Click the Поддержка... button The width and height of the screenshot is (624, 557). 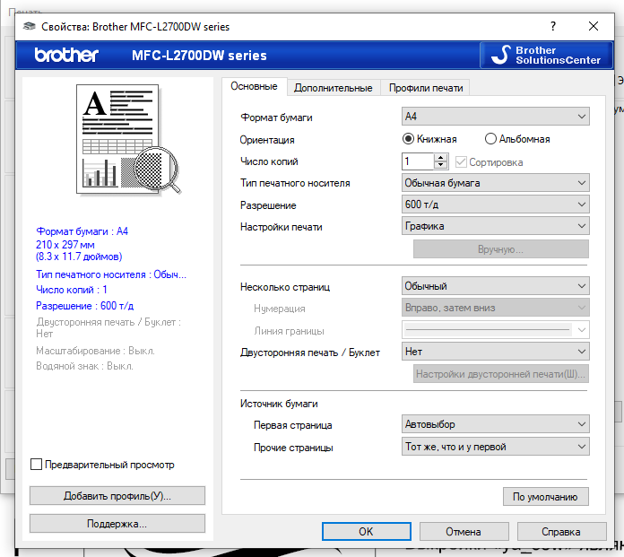117,523
